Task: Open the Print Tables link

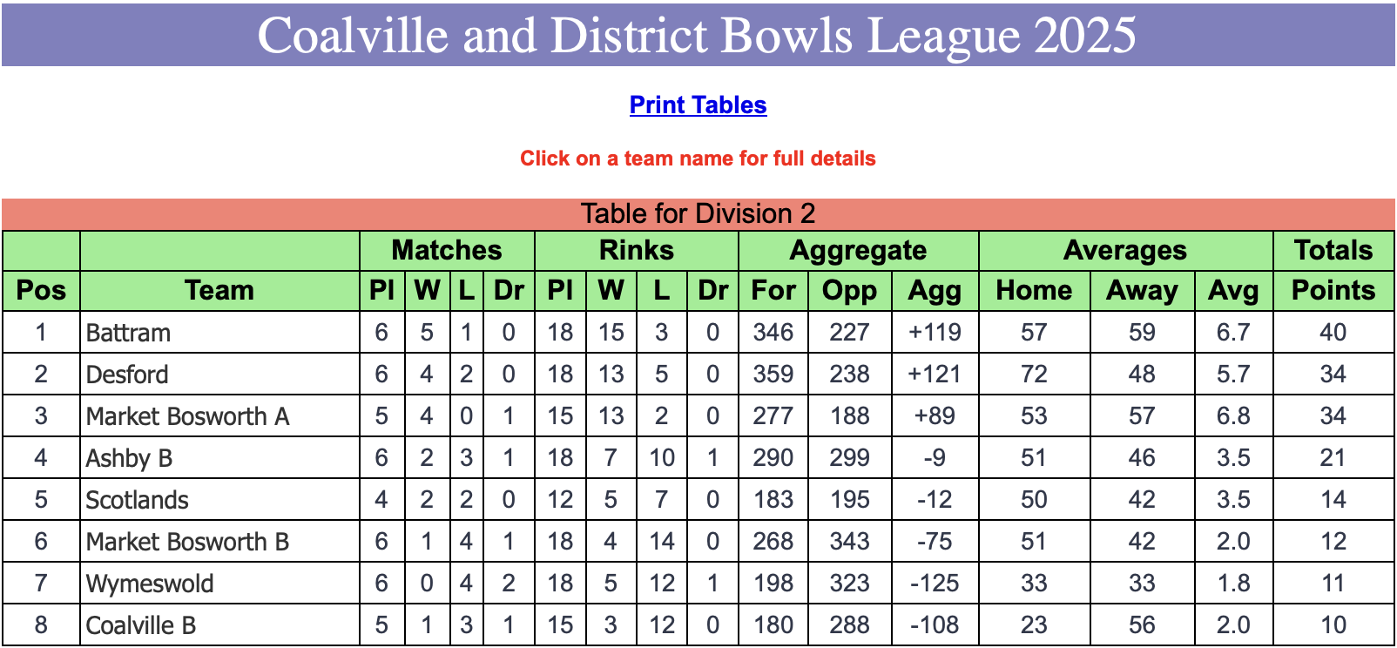Action: click(x=698, y=105)
